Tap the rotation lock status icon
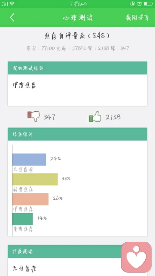The image size is (155, 276). 133,4
